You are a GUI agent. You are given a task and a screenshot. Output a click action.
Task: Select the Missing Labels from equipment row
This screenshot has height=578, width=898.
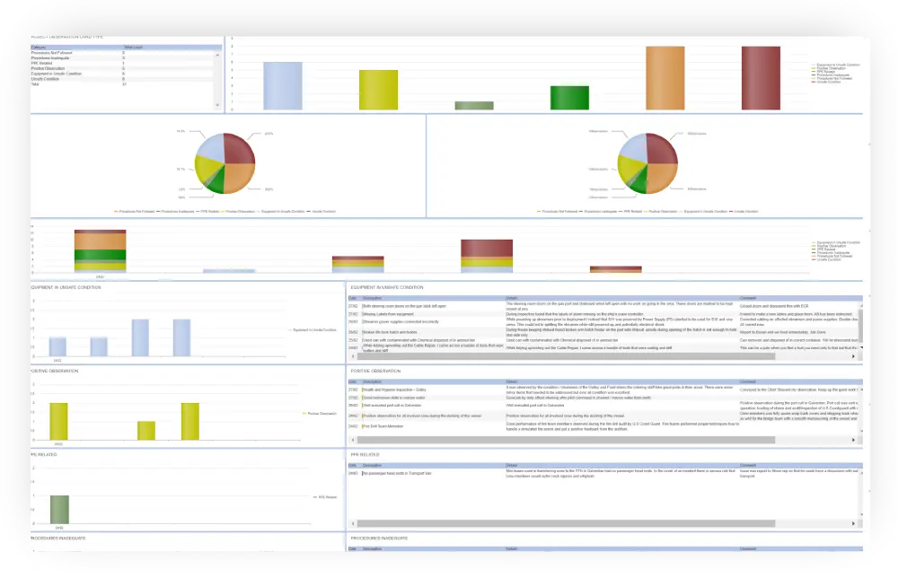(603, 314)
